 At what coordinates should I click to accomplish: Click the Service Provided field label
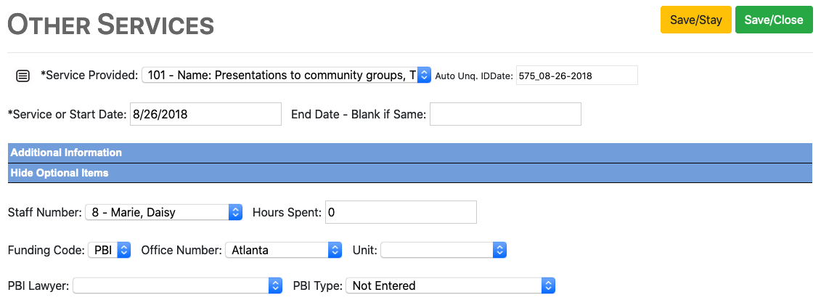89,75
